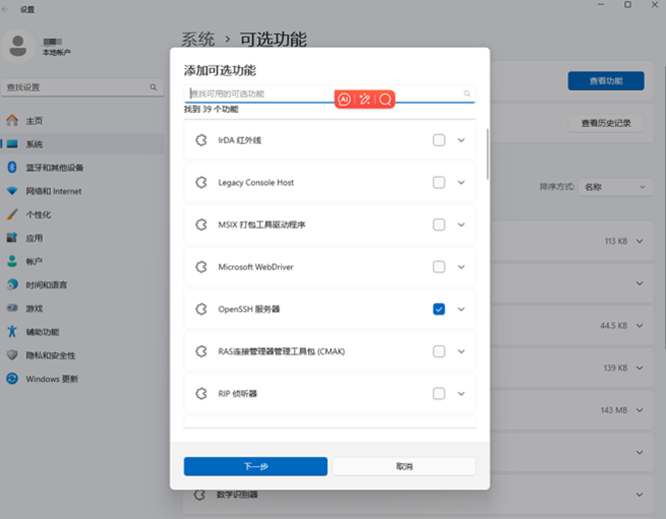Click the back arrow in title bar
666x519 pixels.
6,9
